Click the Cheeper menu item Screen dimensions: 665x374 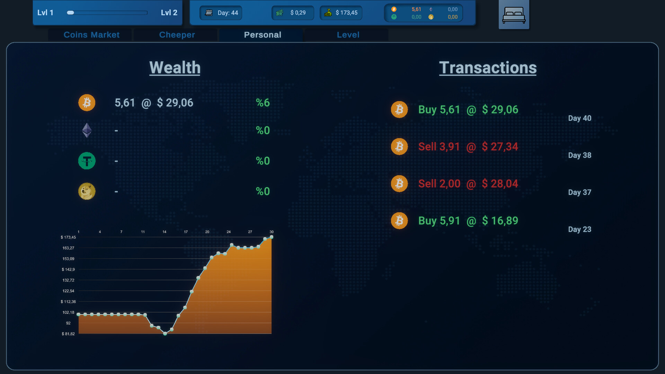tap(177, 34)
